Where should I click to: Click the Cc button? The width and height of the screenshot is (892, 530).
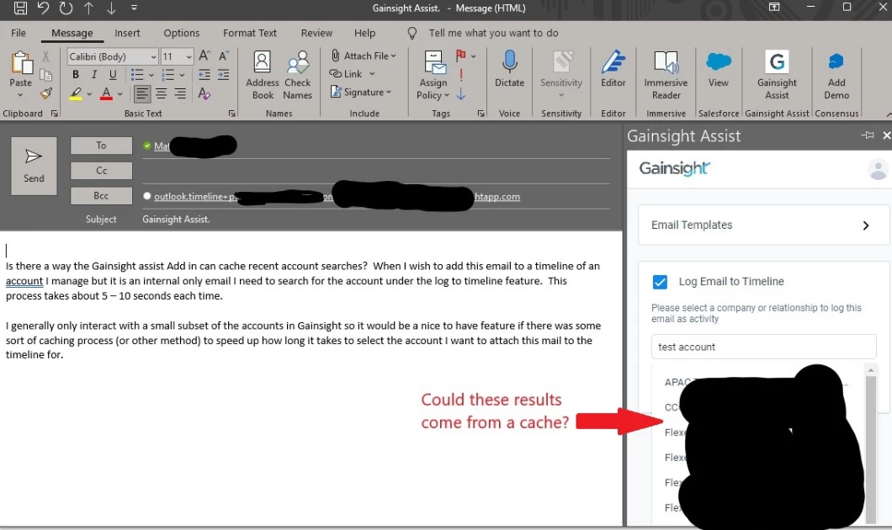point(101,171)
